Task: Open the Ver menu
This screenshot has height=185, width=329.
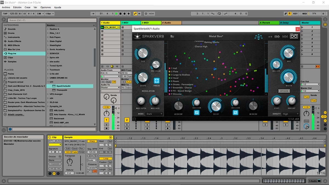Action: [35, 7]
